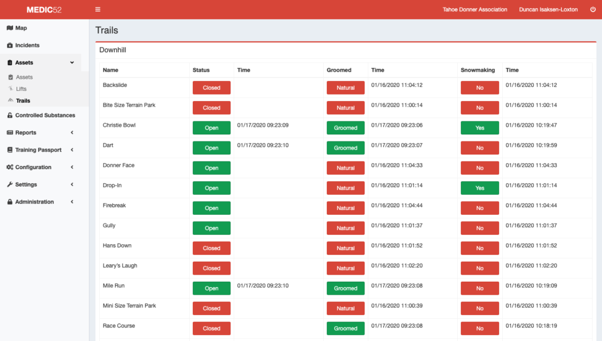Image resolution: width=602 pixels, height=341 pixels.
Task: Click the Incidents briefcase icon
Action: pos(9,45)
